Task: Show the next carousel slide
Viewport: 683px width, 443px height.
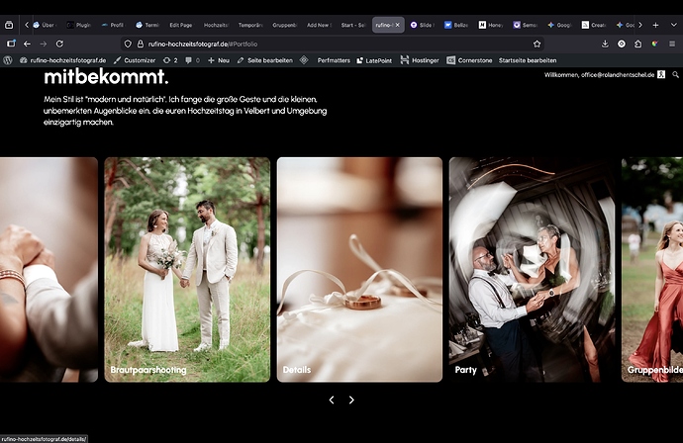Action: click(x=351, y=400)
